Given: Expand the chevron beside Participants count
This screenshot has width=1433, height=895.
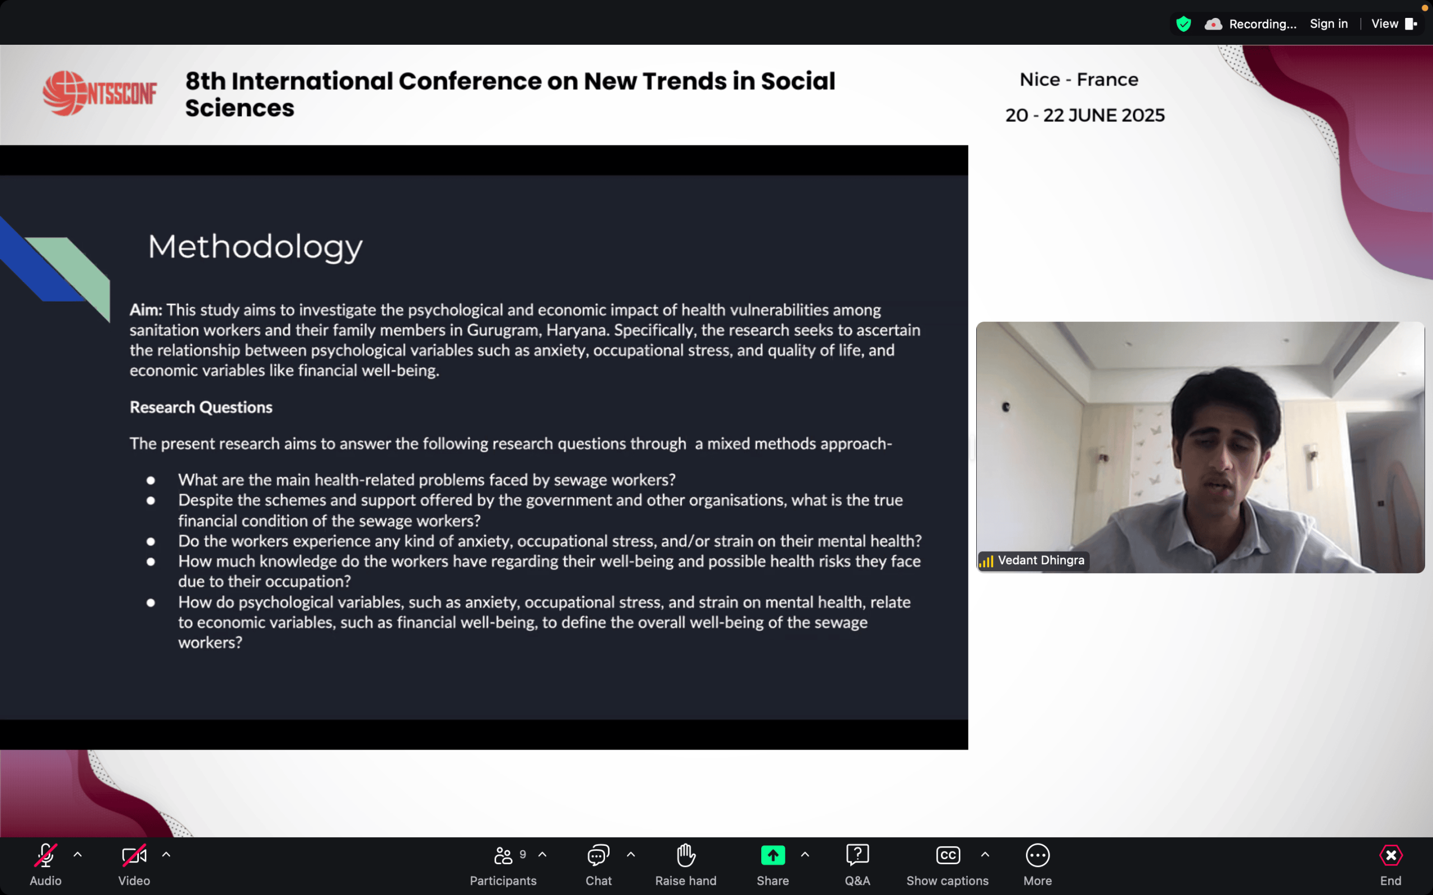Looking at the screenshot, I should tap(542, 855).
